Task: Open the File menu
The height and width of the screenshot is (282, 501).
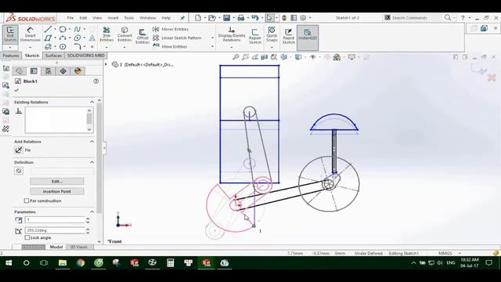Action: click(x=70, y=18)
